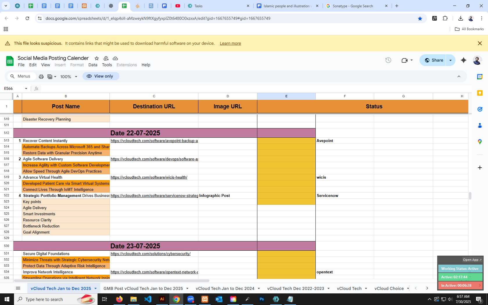Collapse the header with the up chevron
The width and height of the screenshot is (488, 305).
[x=459, y=76]
